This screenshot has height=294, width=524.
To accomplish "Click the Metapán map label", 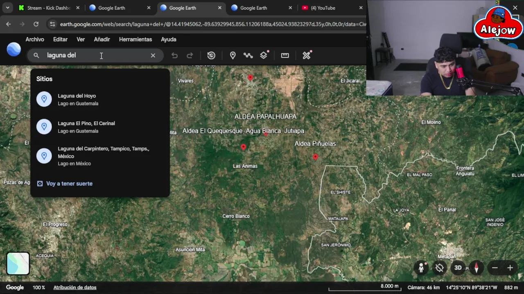I will (x=447, y=256).
